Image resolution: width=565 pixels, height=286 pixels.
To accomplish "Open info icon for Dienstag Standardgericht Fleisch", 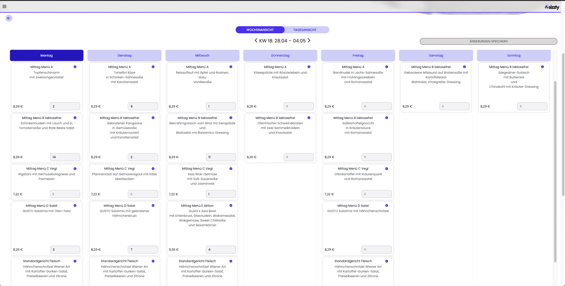I will pyautogui.click(x=153, y=261).
